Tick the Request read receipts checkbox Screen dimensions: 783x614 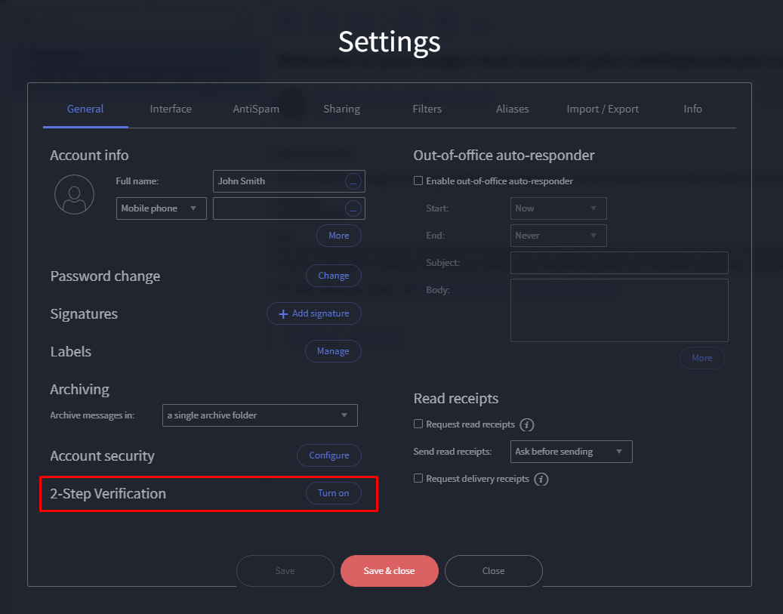(418, 424)
